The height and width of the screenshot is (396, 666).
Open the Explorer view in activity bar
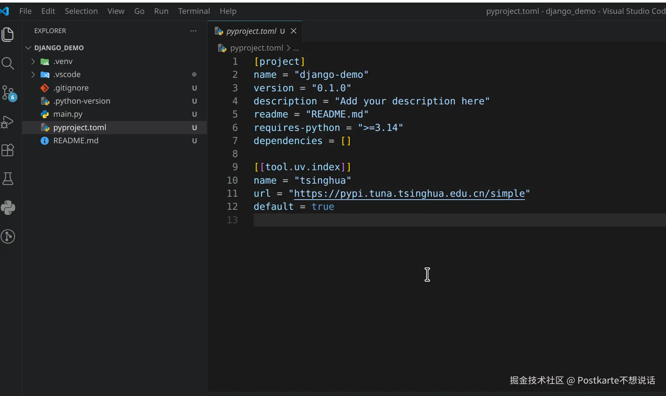8,35
